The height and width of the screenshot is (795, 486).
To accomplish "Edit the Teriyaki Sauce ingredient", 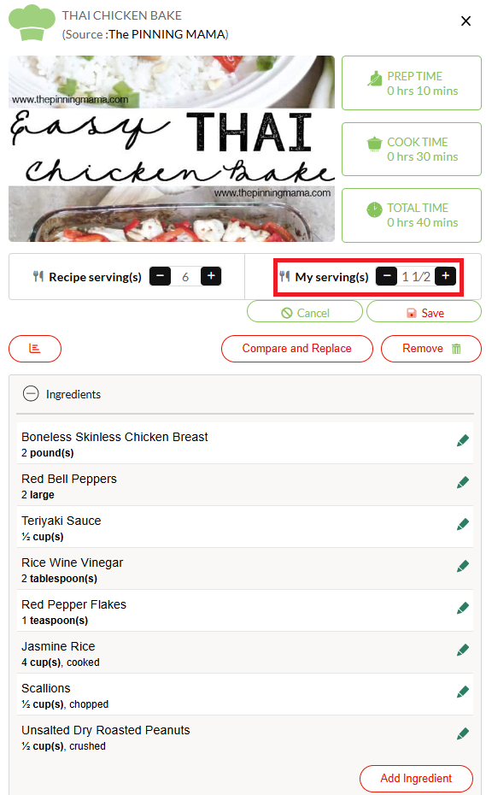I will [462, 524].
